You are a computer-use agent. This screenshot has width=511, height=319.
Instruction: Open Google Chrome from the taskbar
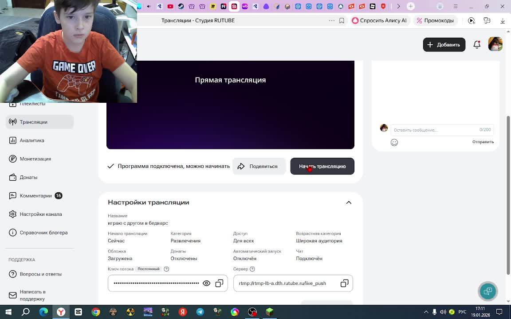click(96, 312)
